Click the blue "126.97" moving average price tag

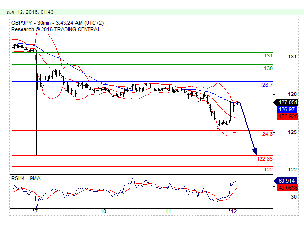[x=287, y=109]
